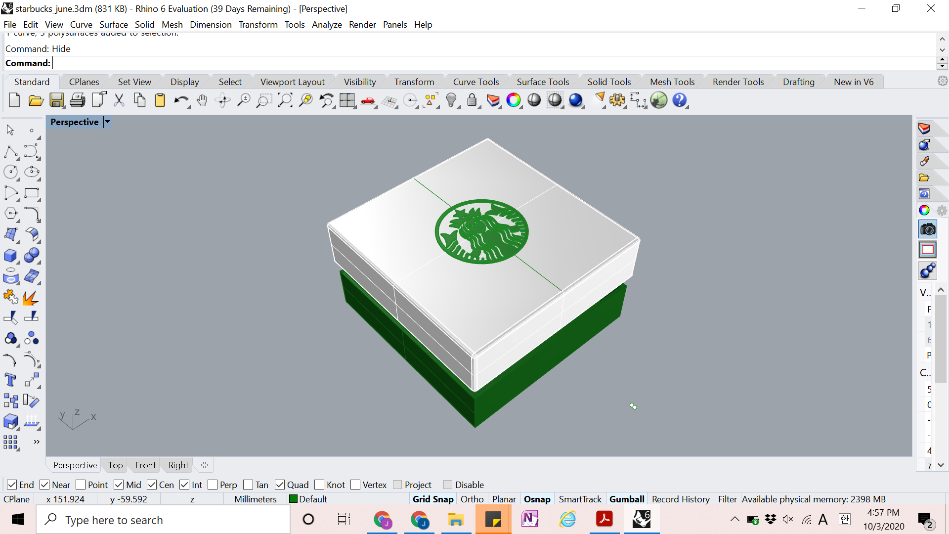Toggle Ortho in the status bar
Viewport: 949px width, 534px height.
point(472,499)
